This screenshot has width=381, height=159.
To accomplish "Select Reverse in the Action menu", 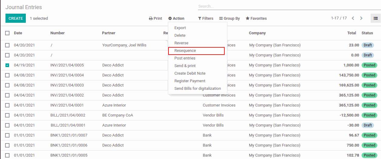I will (181, 43).
